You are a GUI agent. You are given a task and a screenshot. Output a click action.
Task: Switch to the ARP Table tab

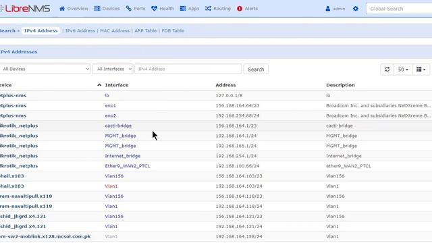[x=146, y=30]
